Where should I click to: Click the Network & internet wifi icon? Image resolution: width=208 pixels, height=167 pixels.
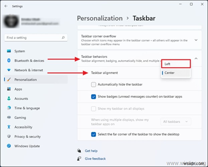tap(9, 70)
